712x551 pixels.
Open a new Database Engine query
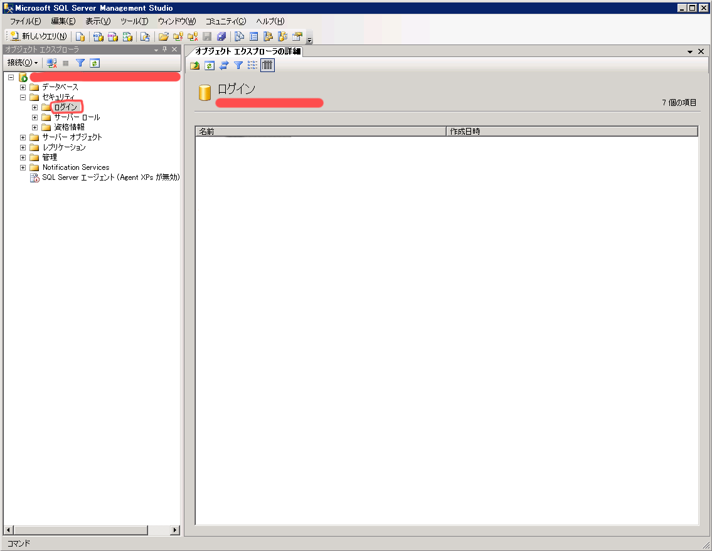tap(80, 36)
